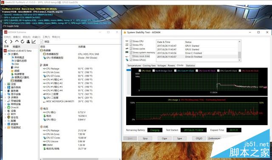The height and width of the screenshot is (160, 272).
Task: Open the graph chart toolbar icon
Action: [34, 42]
